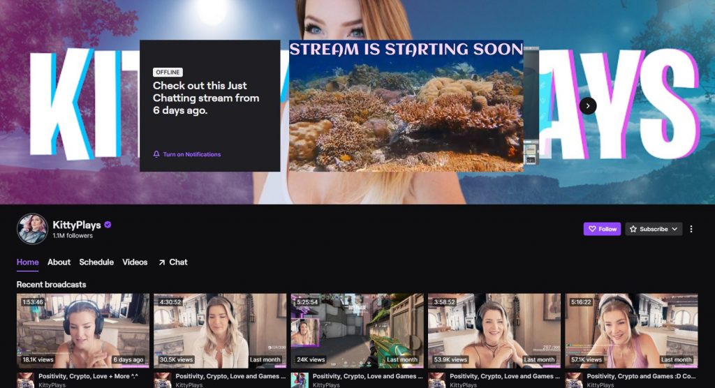Click the verified badge next to KittyPlays
This screenshot has height=388, width=715.
pyautogui.click(x=108, y=224)
